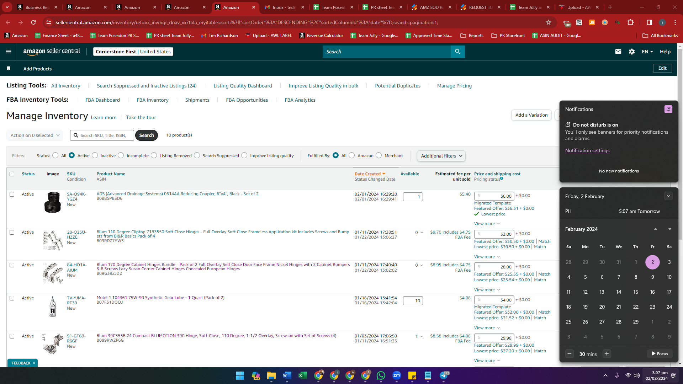Click the Add Products bookmark icon
Image resolution: width=683 pixels, height=384 pixels.
9,68
